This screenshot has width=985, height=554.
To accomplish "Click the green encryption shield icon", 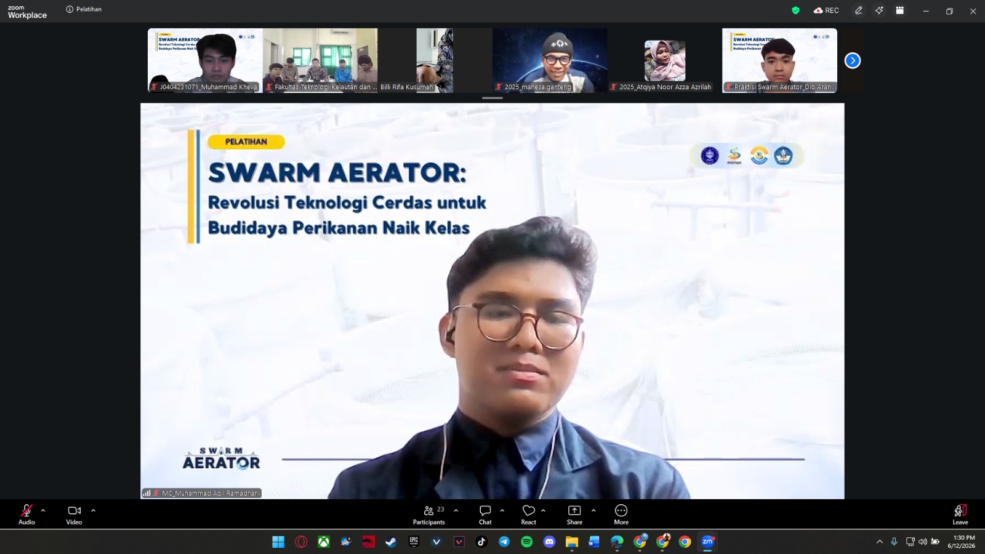I will click(795, 10).
